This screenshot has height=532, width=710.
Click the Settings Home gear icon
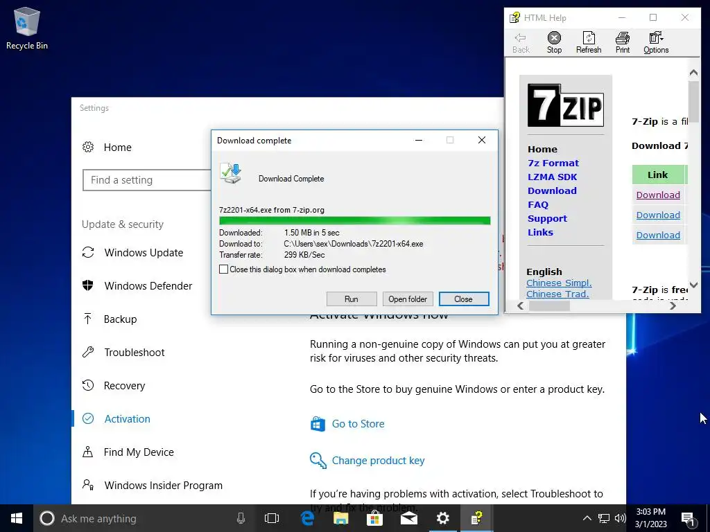tap(88, 147)
